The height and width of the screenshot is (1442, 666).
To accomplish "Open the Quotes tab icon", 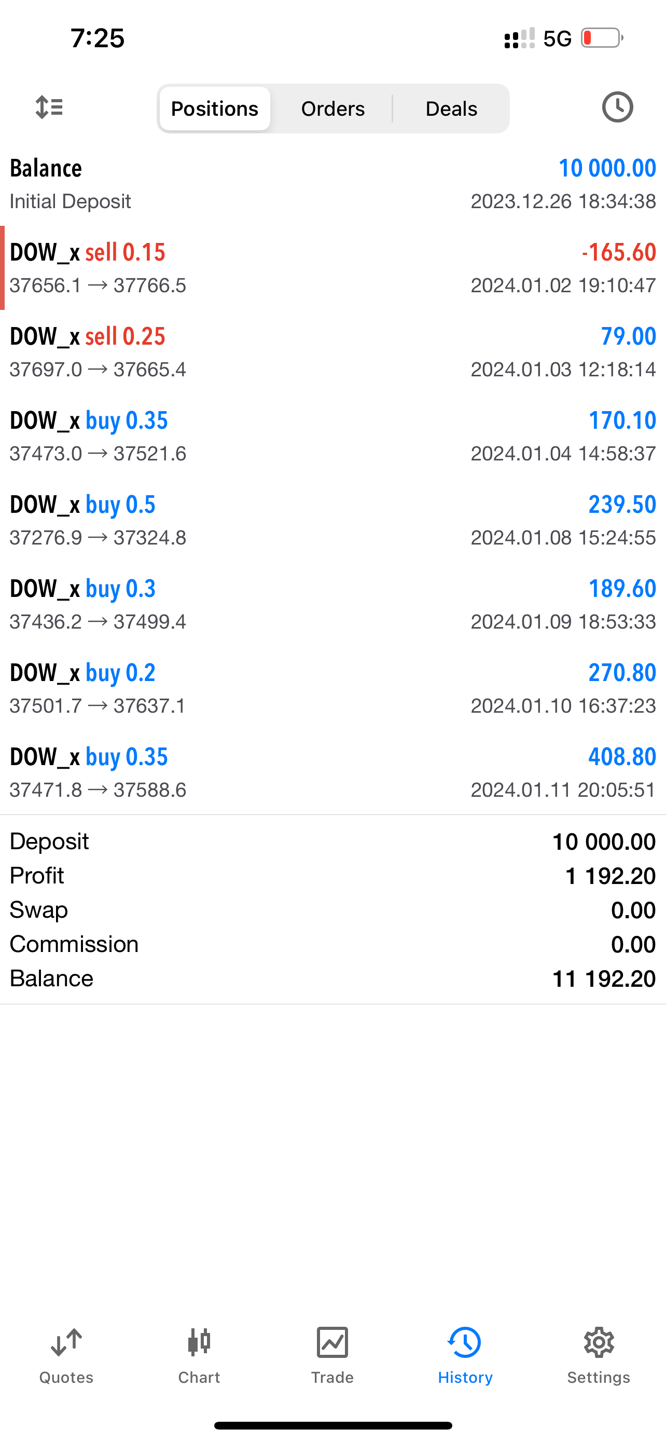I will click(66, 1343).
